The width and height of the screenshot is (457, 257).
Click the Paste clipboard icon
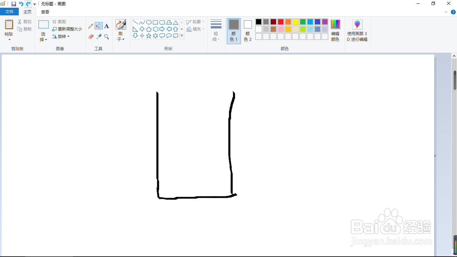point(9,24)
